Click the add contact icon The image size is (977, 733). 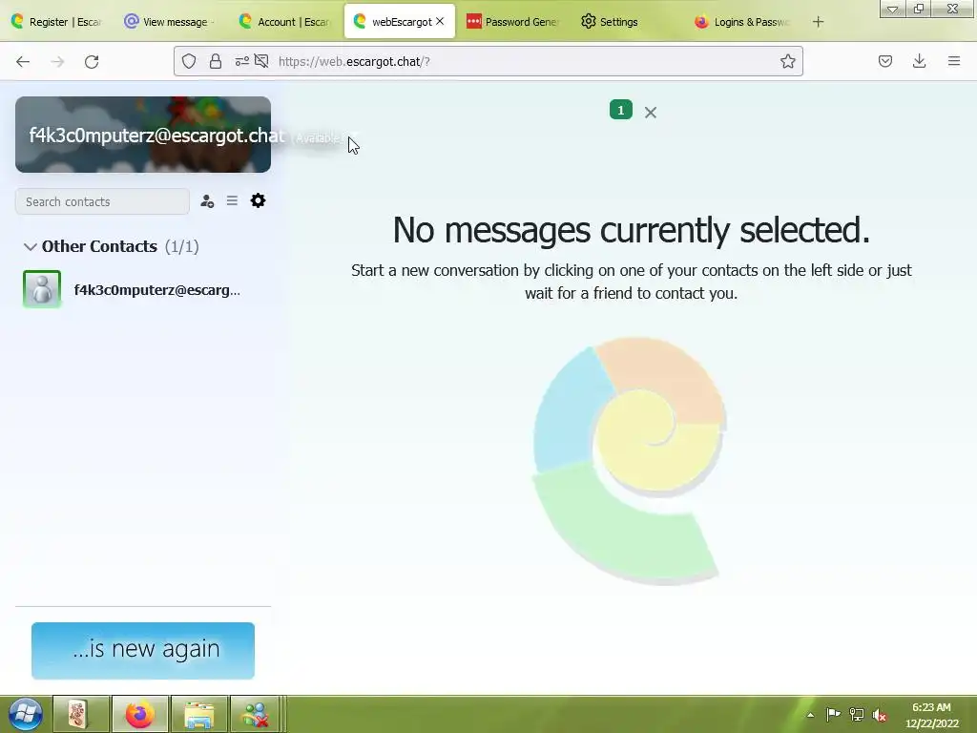tap(207, 200)
